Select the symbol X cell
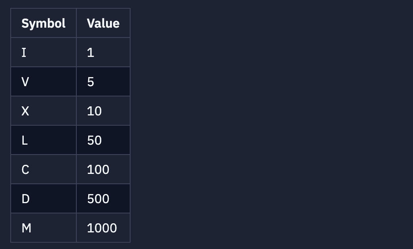 pos(44,111)
